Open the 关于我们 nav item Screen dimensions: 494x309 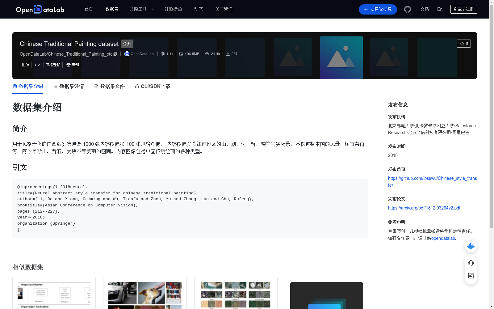[x=224, y=9]
